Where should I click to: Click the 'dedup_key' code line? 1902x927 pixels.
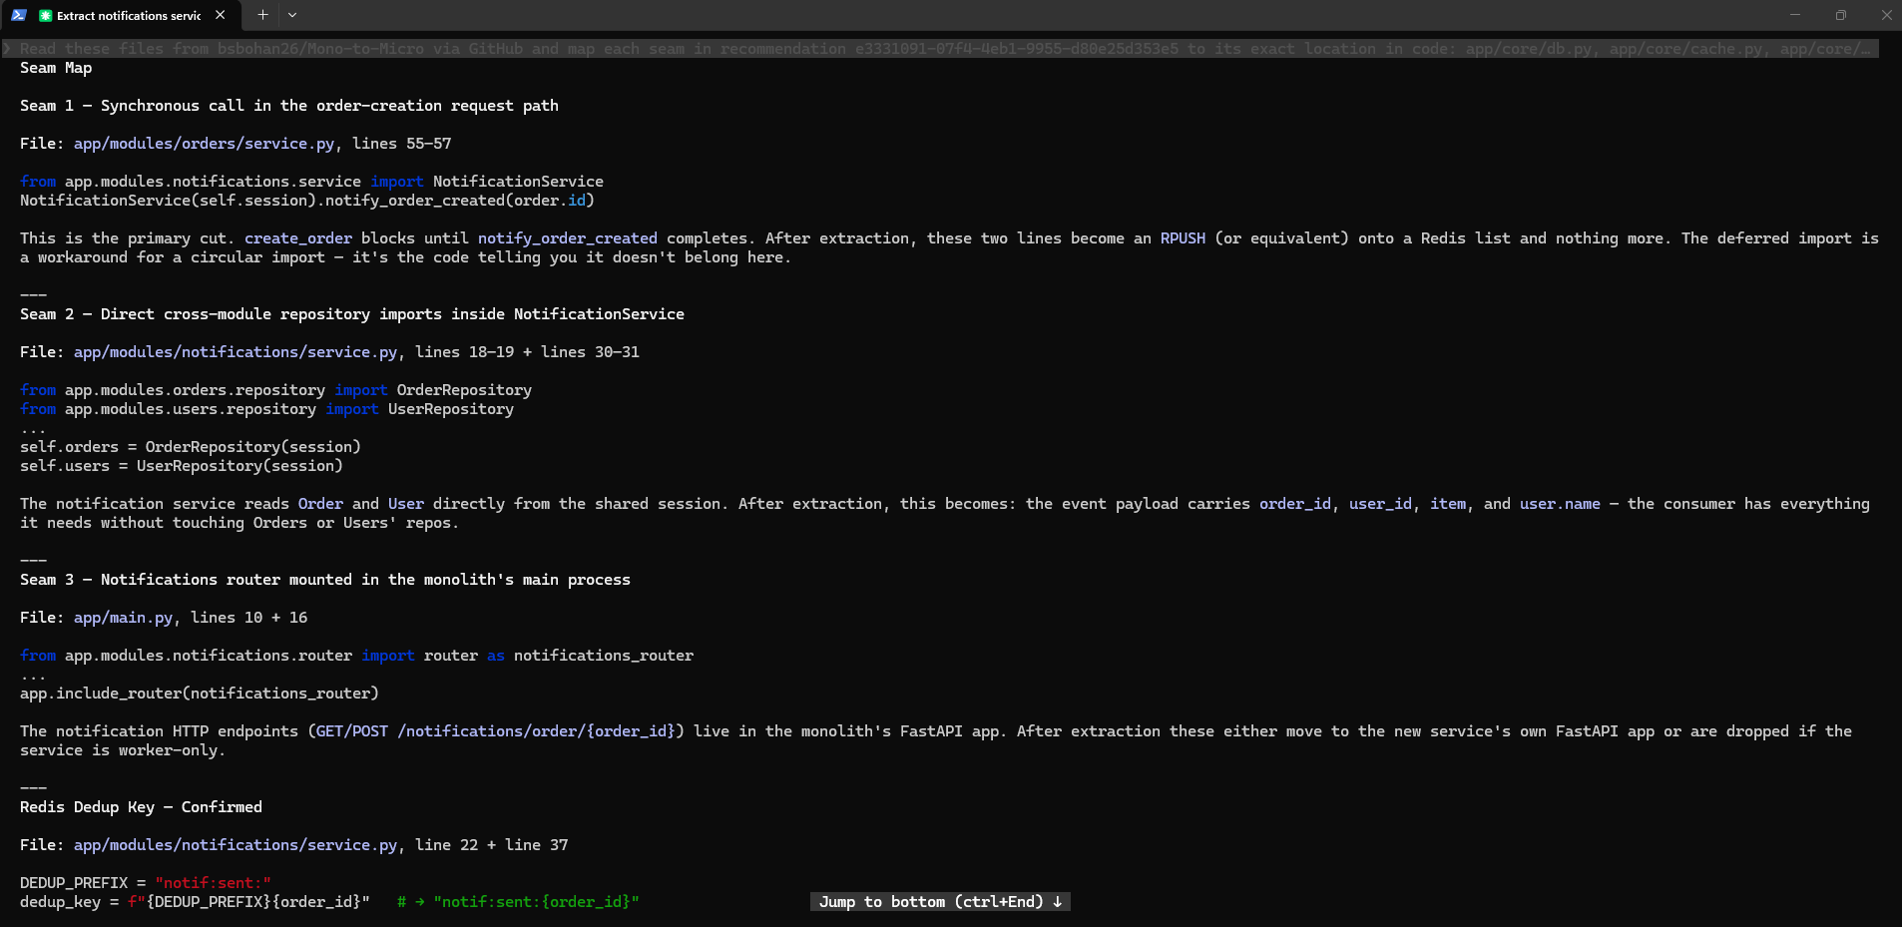click(x=329, y=902)
